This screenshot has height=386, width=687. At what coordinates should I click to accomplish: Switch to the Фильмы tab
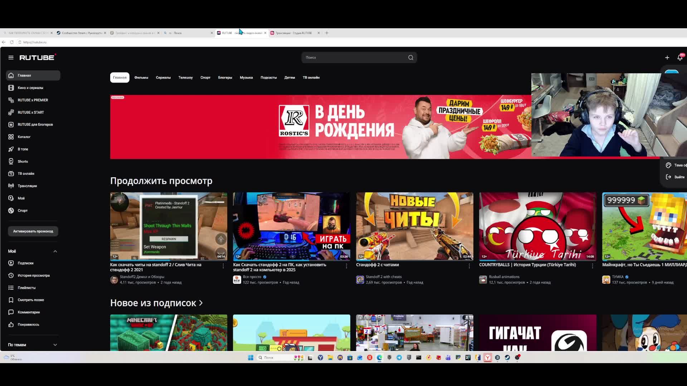(141, 78)
